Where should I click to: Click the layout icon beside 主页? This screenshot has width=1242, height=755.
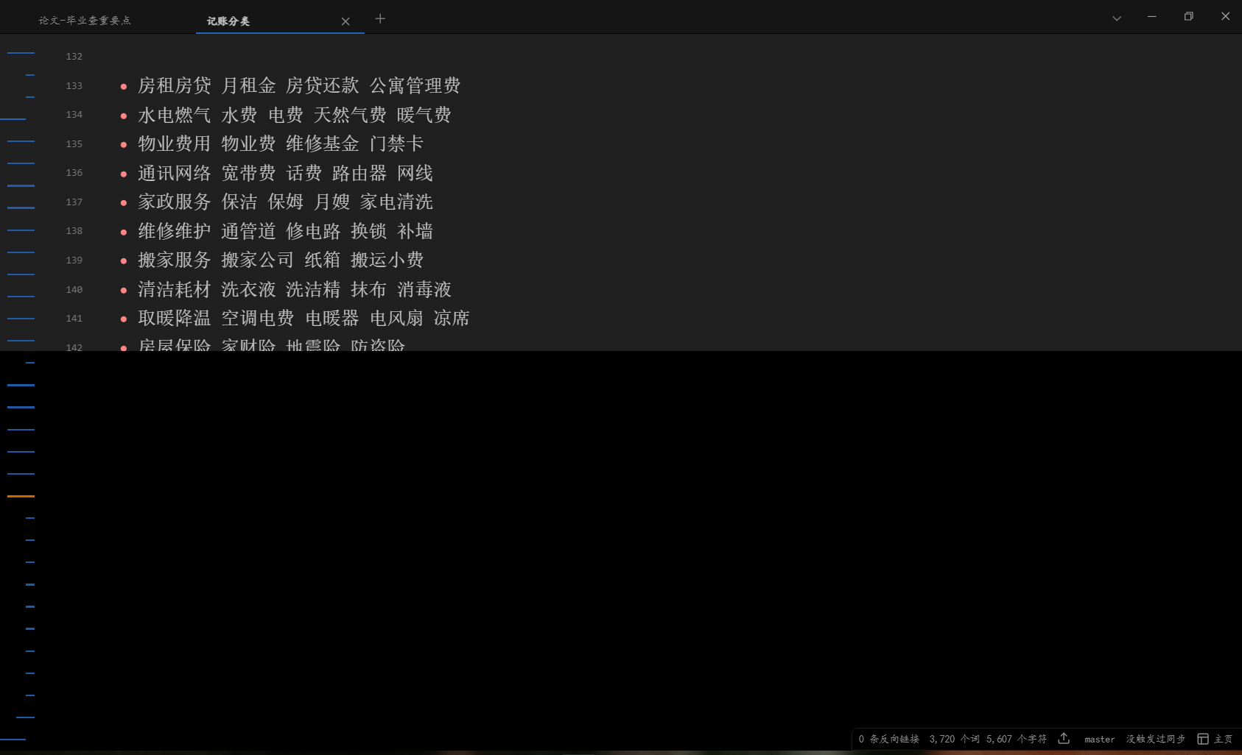pyautogui.click(x=1203, y=739)
